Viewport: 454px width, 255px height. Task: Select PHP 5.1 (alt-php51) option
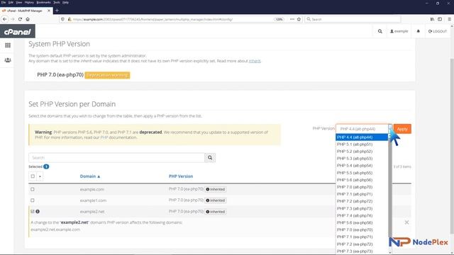[362, 144]
